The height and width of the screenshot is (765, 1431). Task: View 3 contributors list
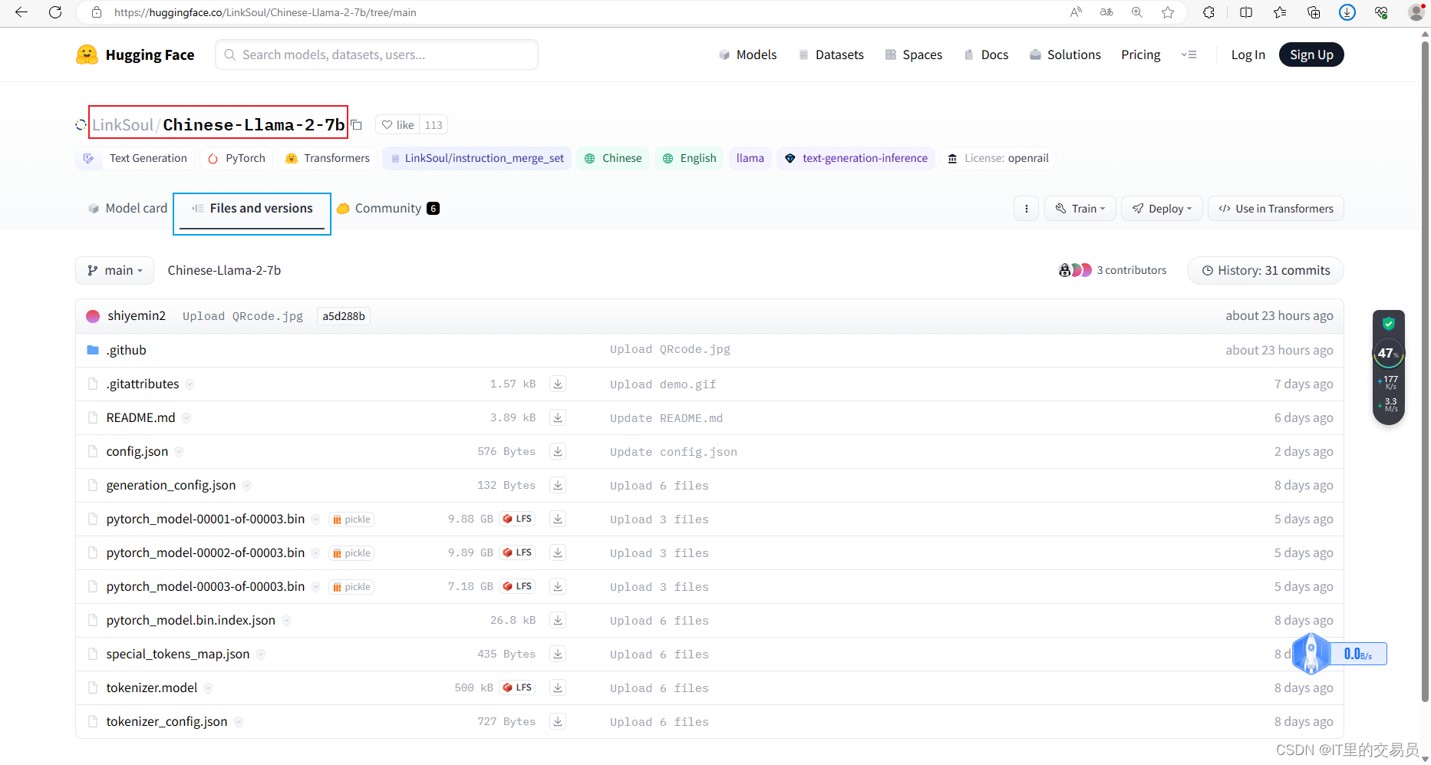[x=1113, y=270]
